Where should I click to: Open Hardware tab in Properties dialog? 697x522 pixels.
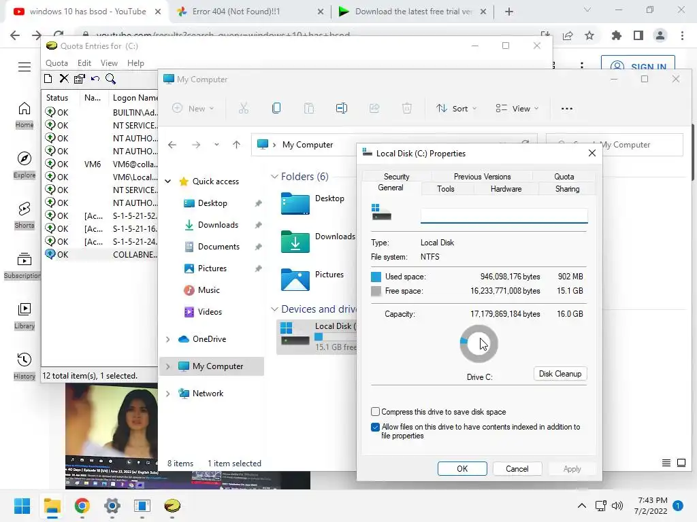[x=506, y=189]
